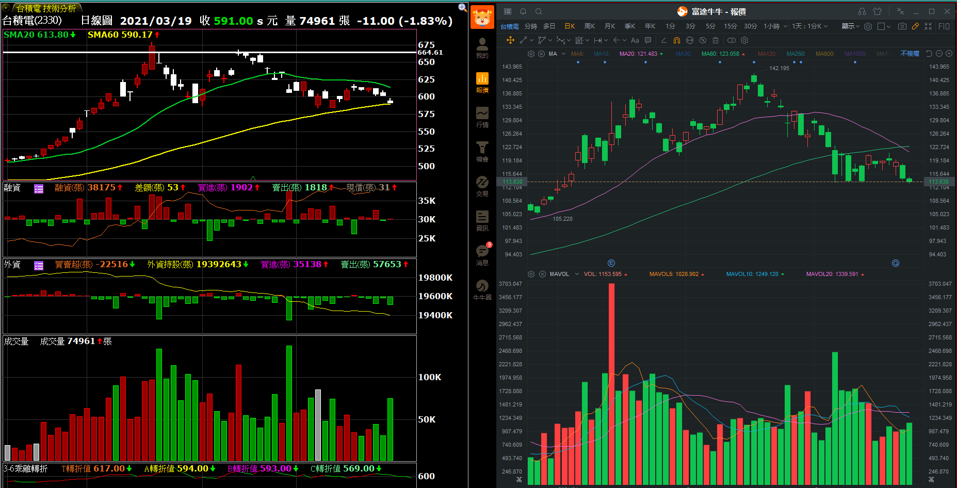This screenshot has height=488, width=957.
Task: Expand line tool options arrow
Action: (x=531, y=40)
